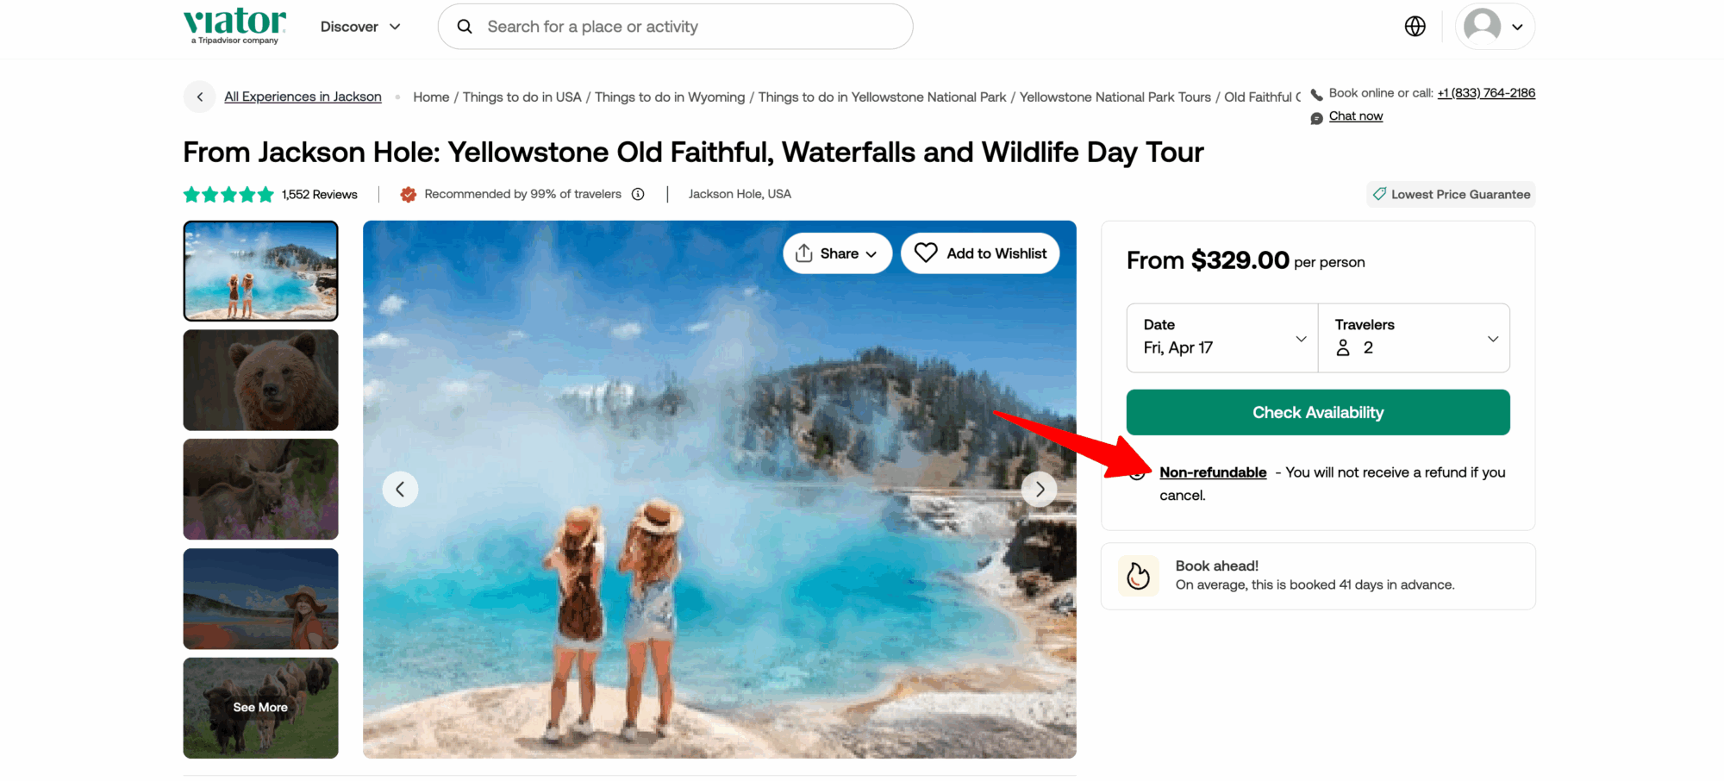Click the Chat now link

click(x=1355, y=116)
